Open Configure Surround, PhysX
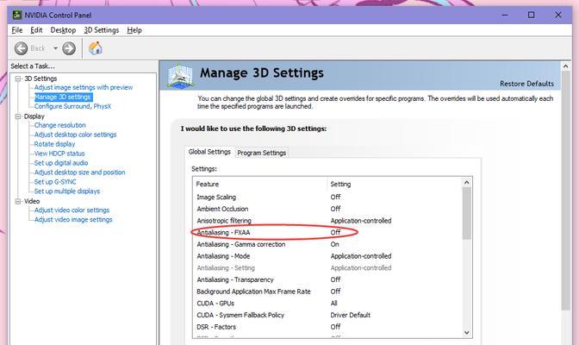579x345 pixels. [x=72, y=106]
